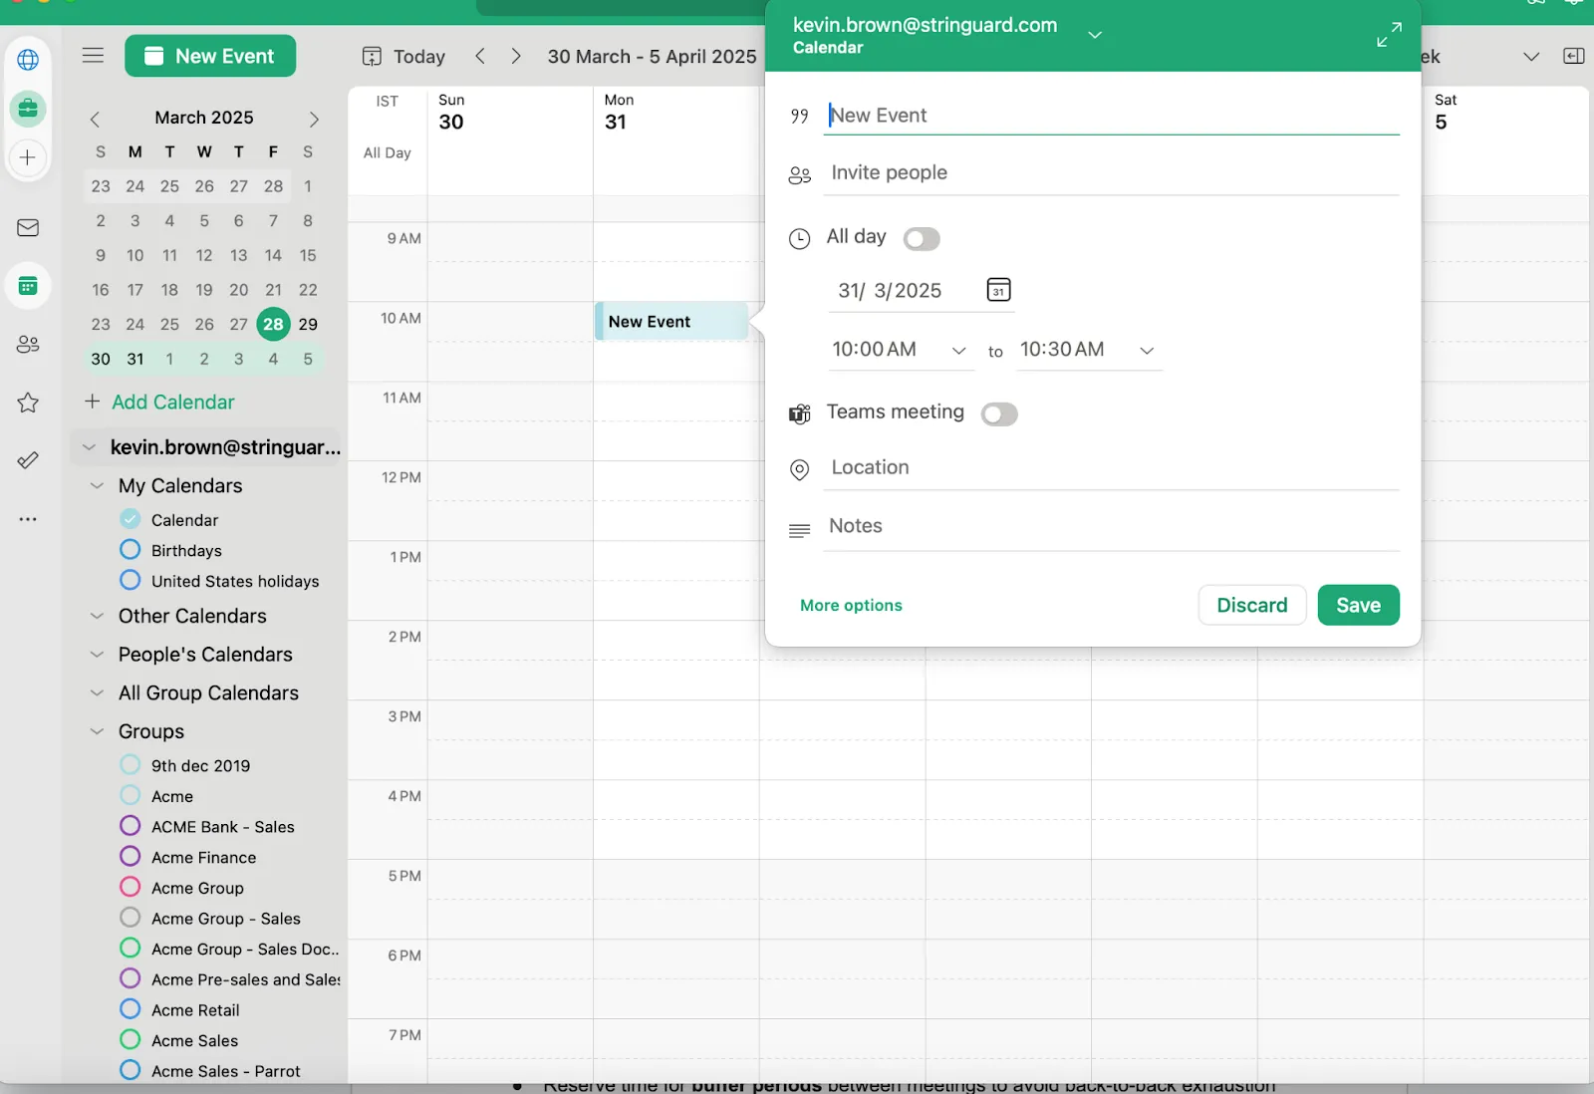
Task: Toggle the All day switch
Action: click(x=922, y=239)
